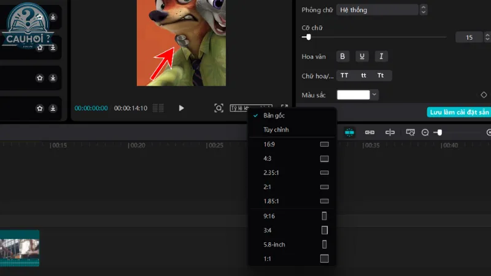The width and height of the screenshot is (491, 276).
Task: Click the 00:25 timeline ruler mark
Action: point(215,145)
